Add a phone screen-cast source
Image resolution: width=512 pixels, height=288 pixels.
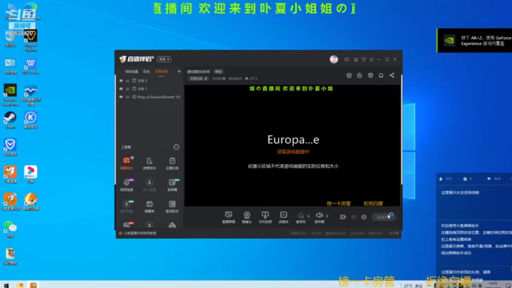(265, 217)
